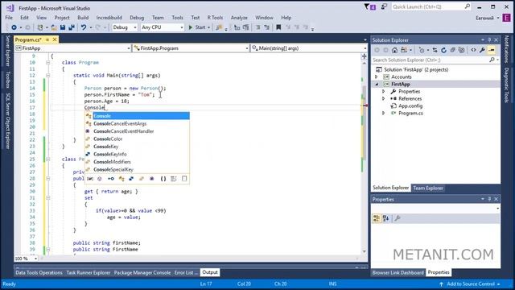
Task: Open the Analyze menu
Action: [239, 18]
